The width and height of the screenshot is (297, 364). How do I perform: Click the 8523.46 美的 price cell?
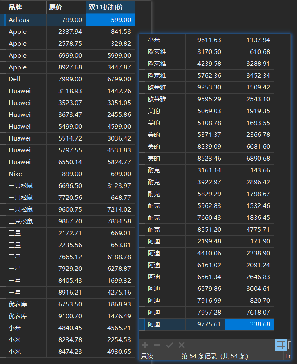(205, 159)
